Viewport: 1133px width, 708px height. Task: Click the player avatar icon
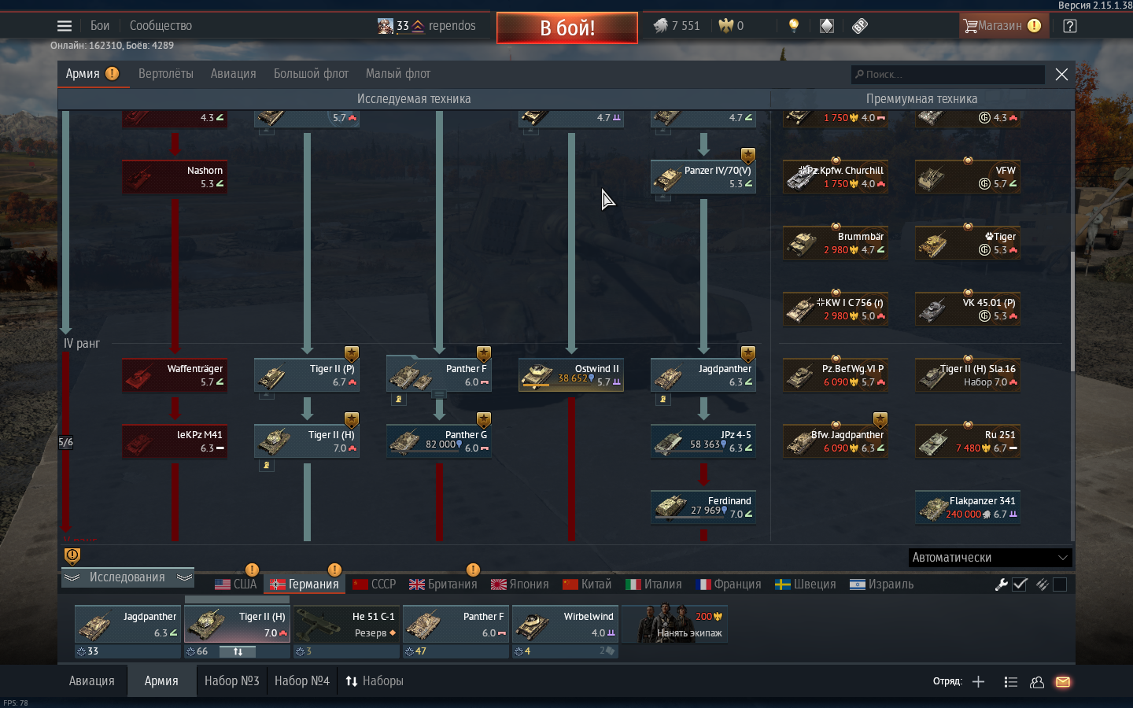click(385, 26)
